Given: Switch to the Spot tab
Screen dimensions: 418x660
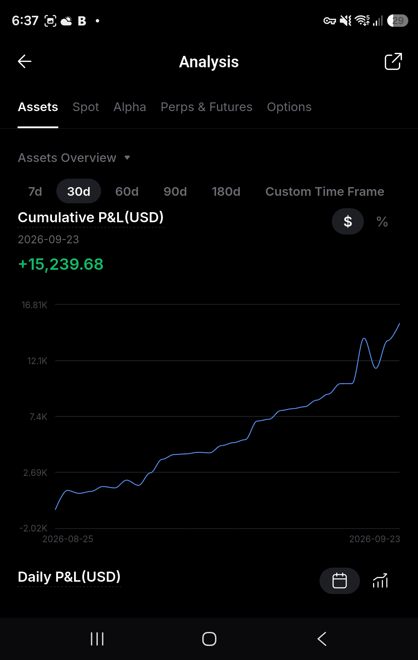Looking at the screenshot, I should 86,107.
